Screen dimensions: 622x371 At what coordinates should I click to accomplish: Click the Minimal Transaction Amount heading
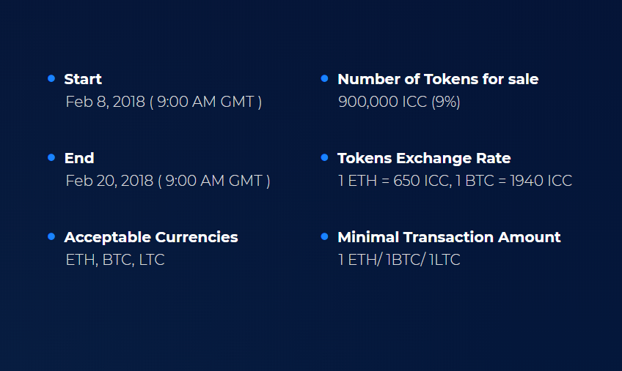click(x=449, y=237)
